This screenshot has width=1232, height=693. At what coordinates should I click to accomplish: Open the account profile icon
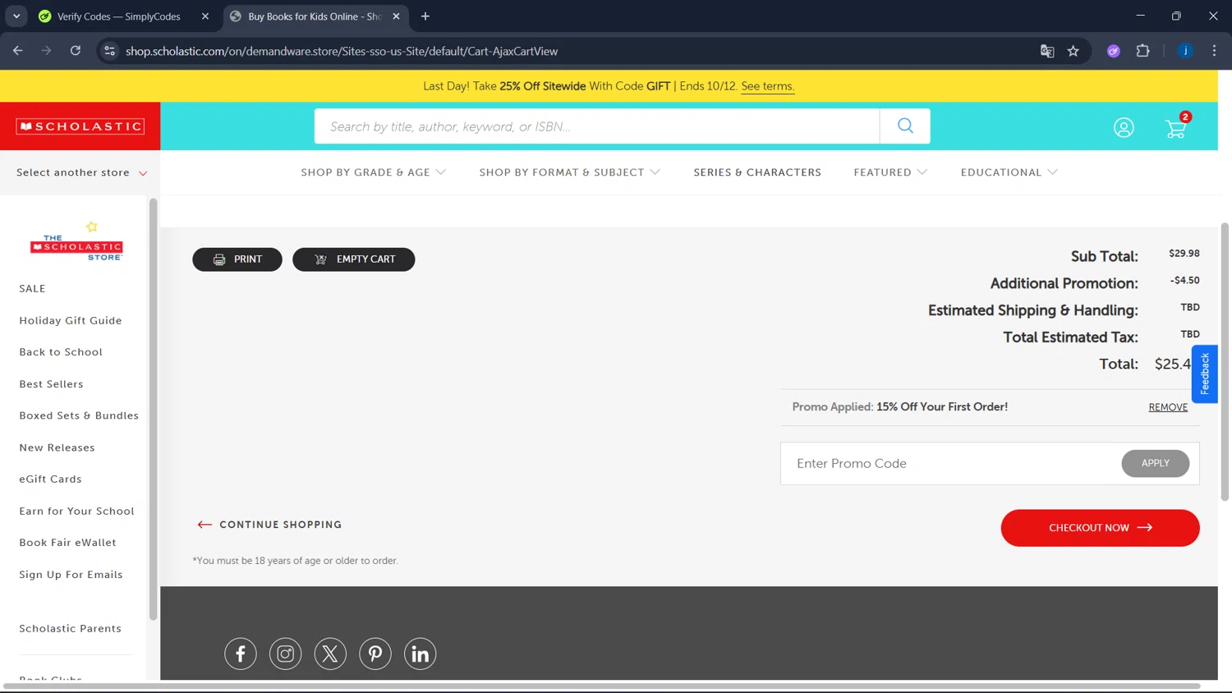(x=1124, y=127)
